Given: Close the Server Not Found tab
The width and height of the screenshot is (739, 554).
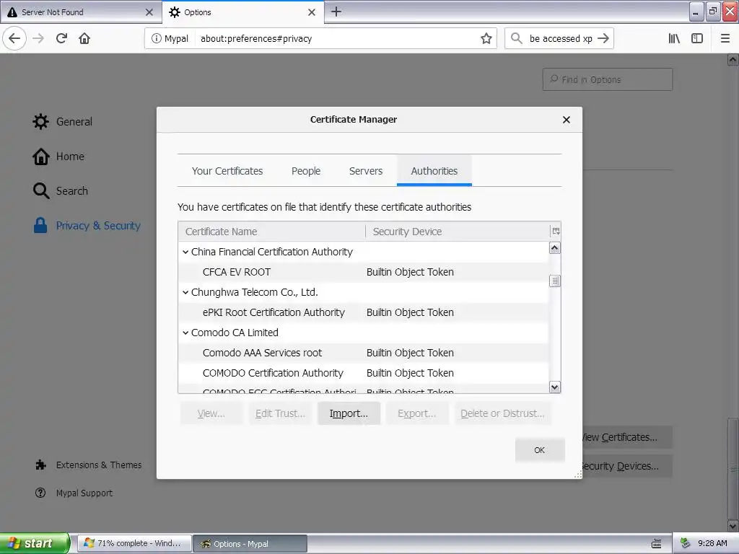Looking at the screenshot, I should (149, 12).
